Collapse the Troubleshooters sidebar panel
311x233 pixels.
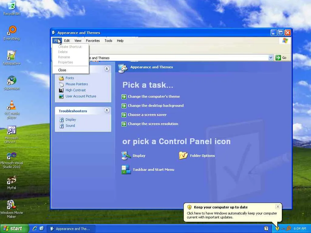coord(107,110)
